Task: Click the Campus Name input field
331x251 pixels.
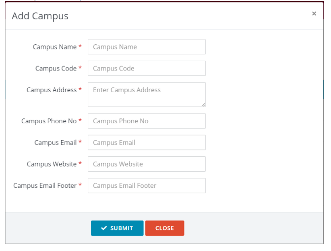Action: click(147, 47)
